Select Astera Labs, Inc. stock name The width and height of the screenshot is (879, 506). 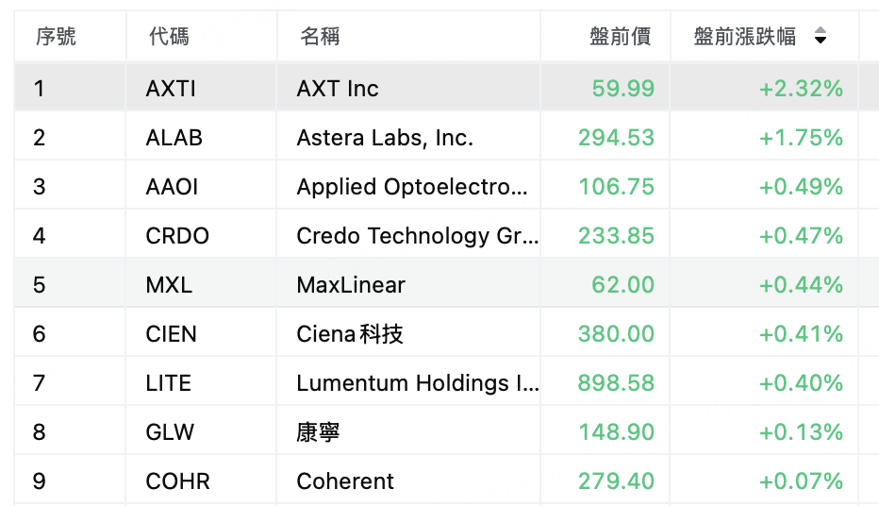pos(385,138)
